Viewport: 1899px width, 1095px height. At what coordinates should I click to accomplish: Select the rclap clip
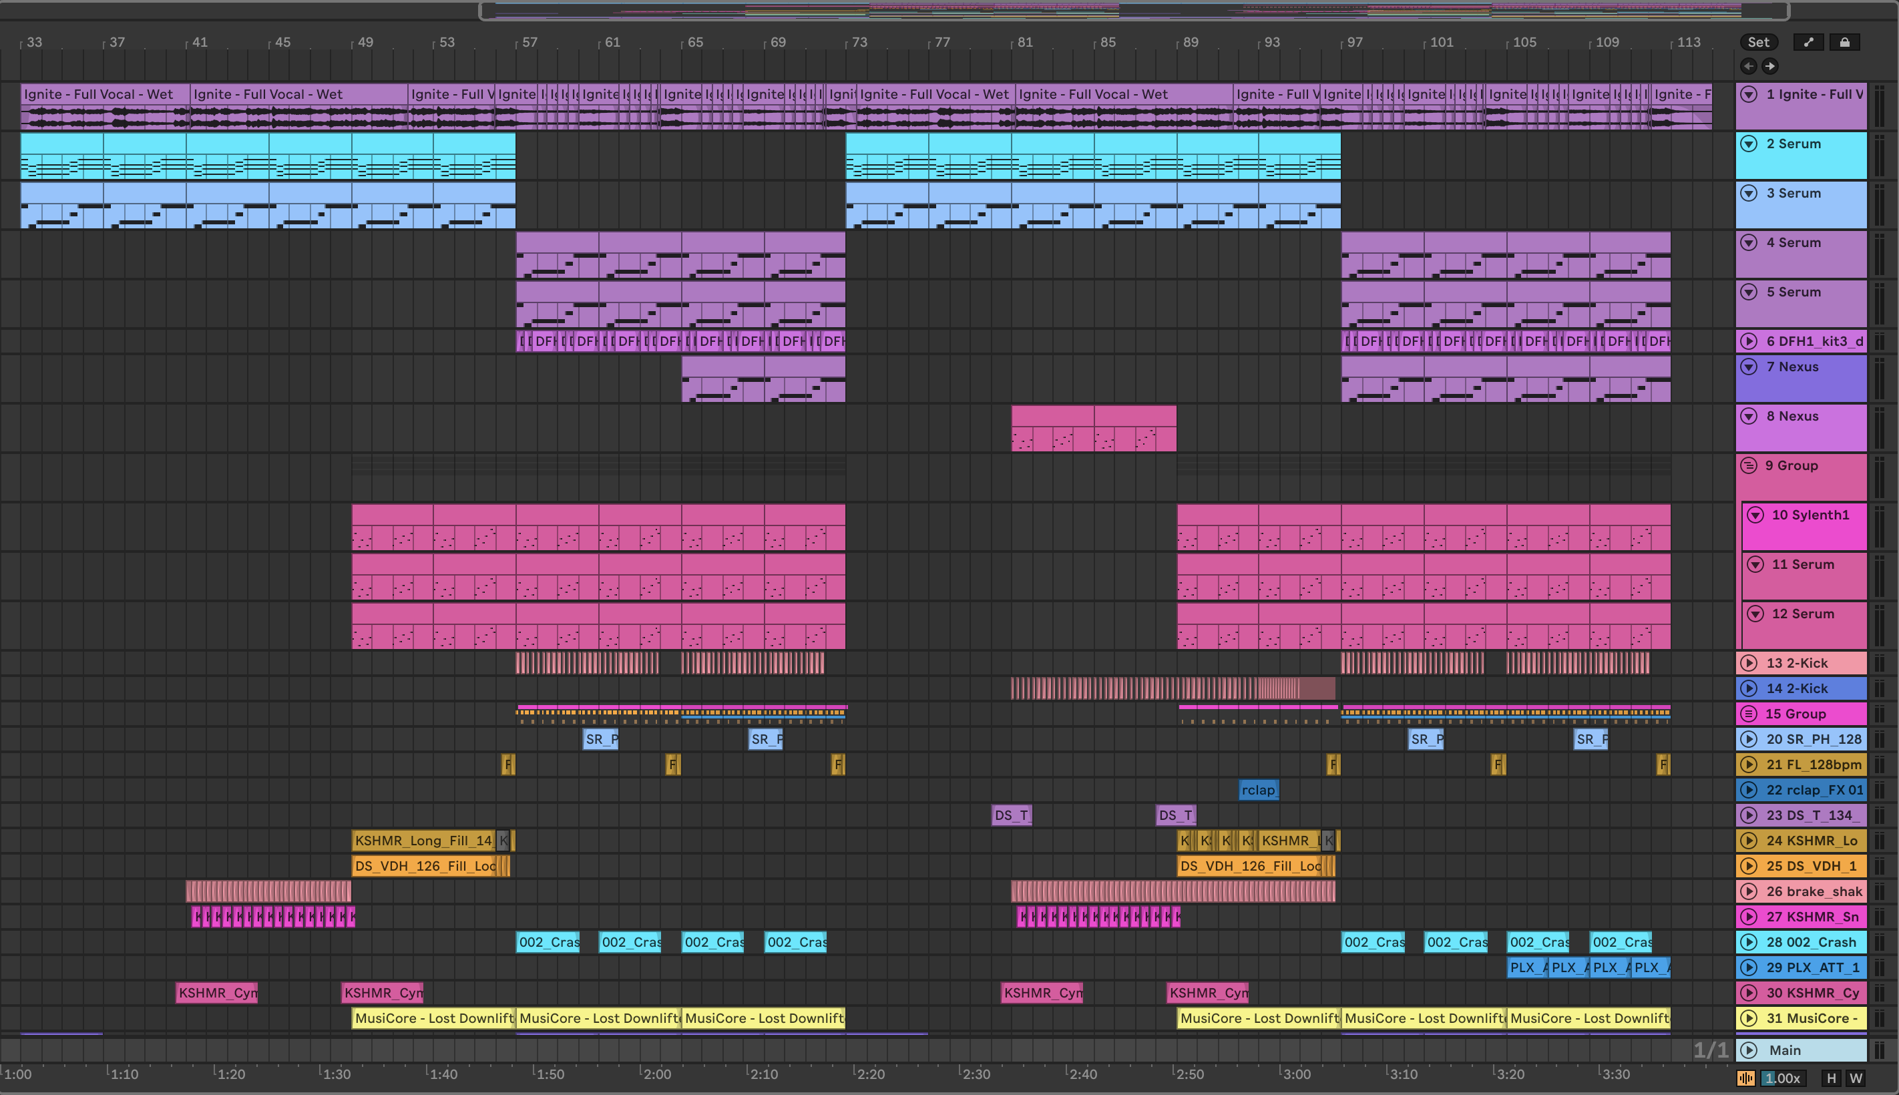[x=1259, y=790]
